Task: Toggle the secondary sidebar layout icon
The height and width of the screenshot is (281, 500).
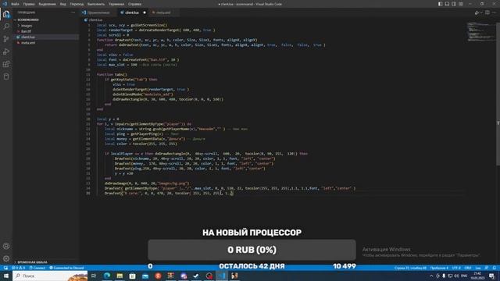Action: click(454, 4)
